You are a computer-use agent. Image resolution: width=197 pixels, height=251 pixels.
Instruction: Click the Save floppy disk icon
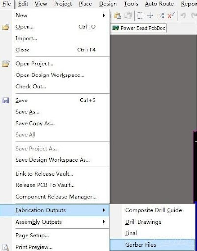pos(6,100)
